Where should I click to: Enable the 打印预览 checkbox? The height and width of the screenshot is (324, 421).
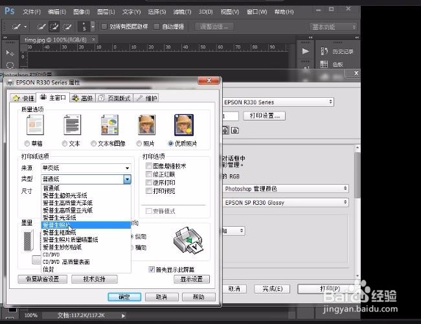pyautogui.click(x=149, y=191)
